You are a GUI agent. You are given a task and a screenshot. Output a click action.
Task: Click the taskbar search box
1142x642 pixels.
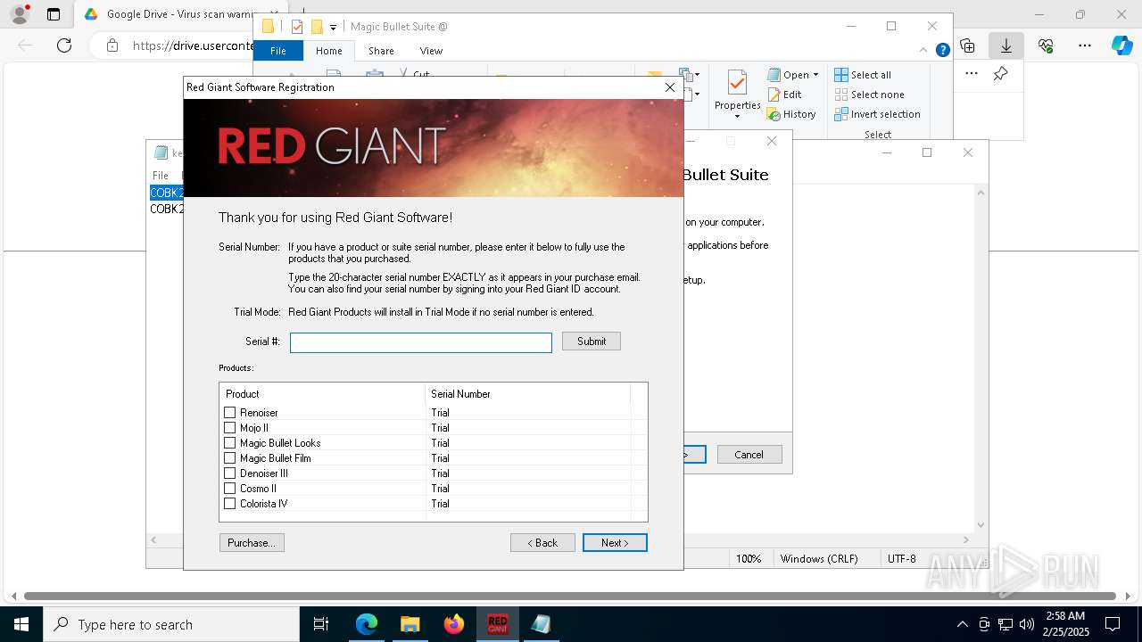click(x=171, y=624)
